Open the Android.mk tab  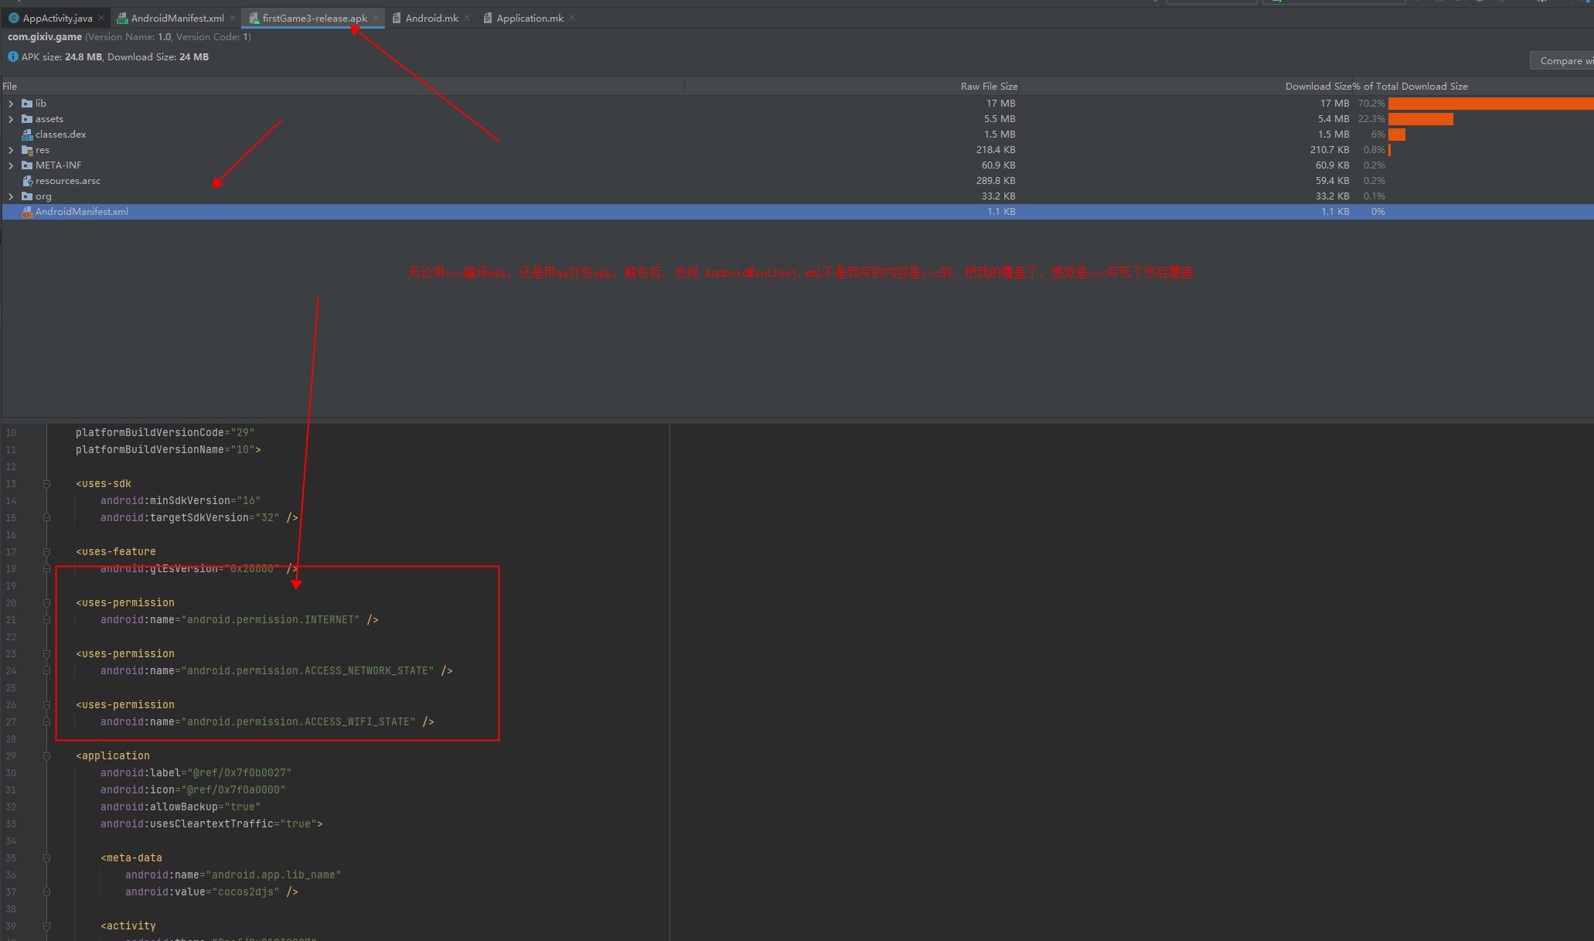431,19
